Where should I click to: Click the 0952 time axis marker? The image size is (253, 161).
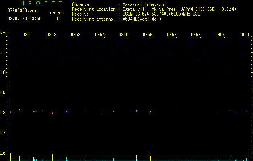(51, 35)
